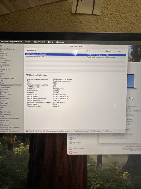Select the AMD Radeon Pro 5500M row
Image resolution: width=141 pixels, height=189 pixels.
pyautogui.click(x=76, y=55)
